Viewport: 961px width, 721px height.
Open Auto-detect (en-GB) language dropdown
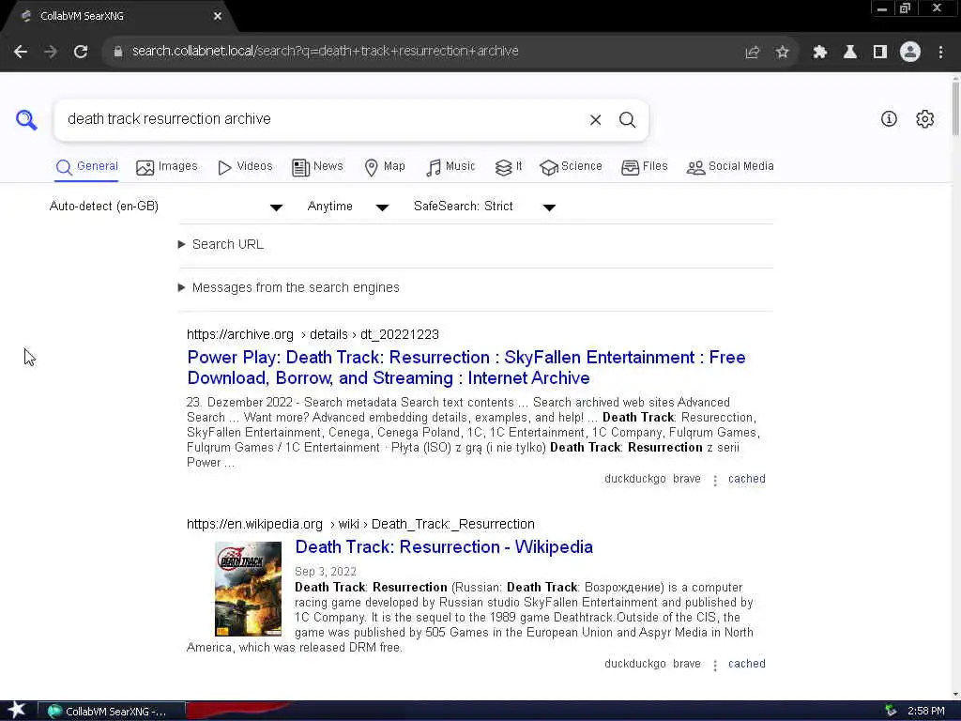coord(165,207)
